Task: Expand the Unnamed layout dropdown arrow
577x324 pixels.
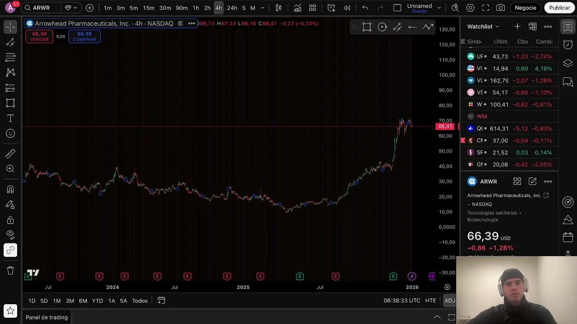Action: coord(439,8)
